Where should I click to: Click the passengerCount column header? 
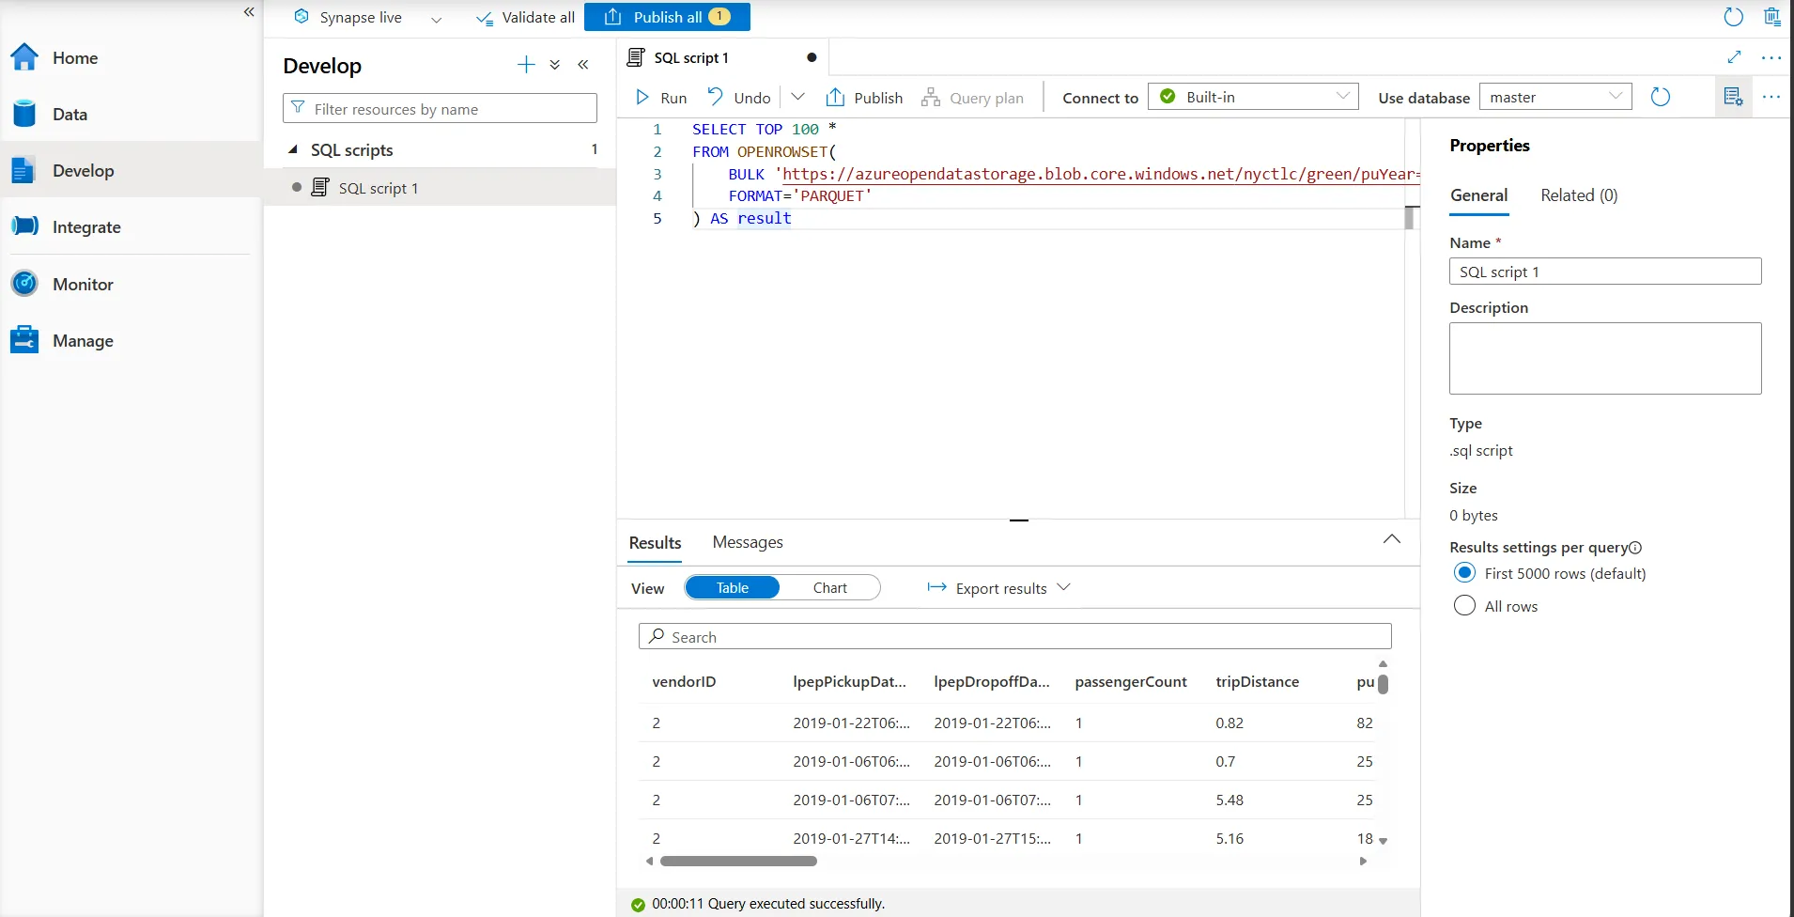(x=1131, y=681)
